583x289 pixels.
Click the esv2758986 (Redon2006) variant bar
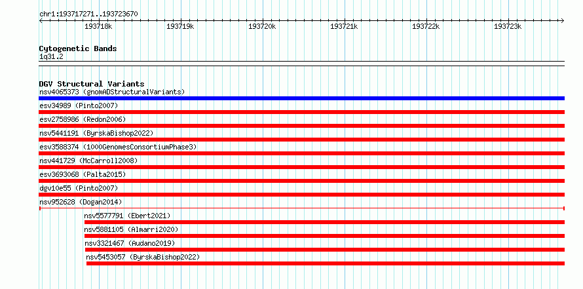(x=301, y=126)
